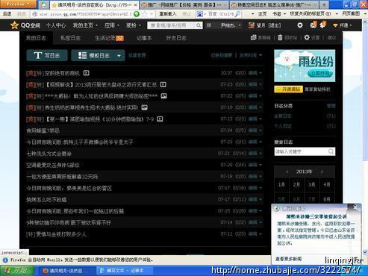Expand edit arrow for 食用蜂蜜7禁忌 row
This screenshot has height=276, width=368.
pyautogui.click(x=261, y=131)
